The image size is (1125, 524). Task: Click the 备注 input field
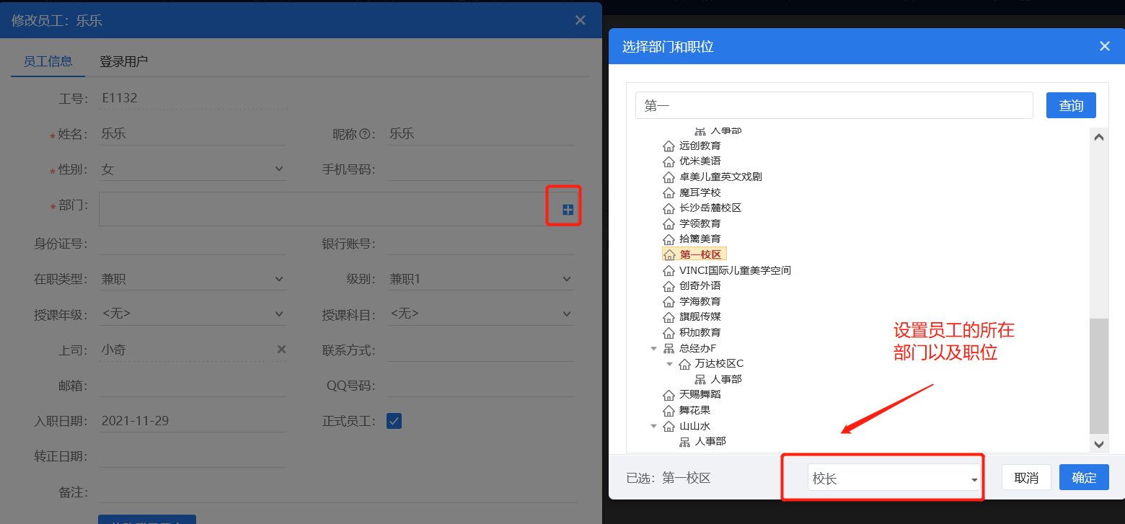(x=338, y=492)
